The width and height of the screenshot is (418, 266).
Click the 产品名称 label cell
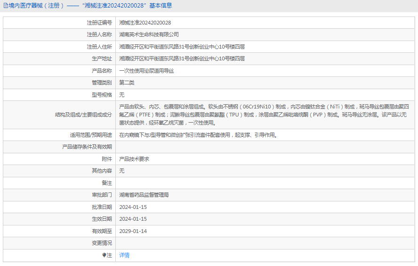pyautogui.click(x=59, y=71)
